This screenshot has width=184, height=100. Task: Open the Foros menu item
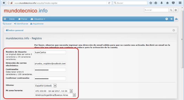pyautogui.click(x=23, y=19)
